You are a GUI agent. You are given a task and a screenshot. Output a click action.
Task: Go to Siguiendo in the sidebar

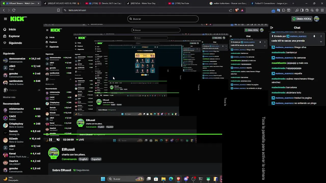click(15, 43)
